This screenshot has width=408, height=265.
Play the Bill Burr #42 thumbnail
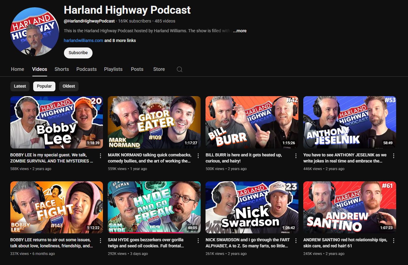pyautogui.click(x=252, y=122)
